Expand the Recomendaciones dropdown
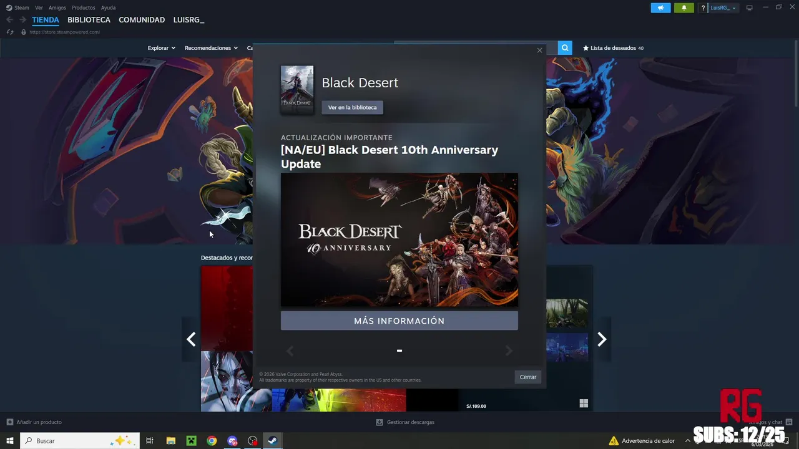This screenshot has width=799, height=449. 211,48
